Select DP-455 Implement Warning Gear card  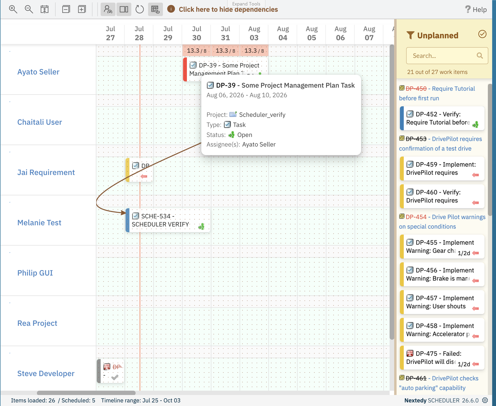tap(442, 247)
